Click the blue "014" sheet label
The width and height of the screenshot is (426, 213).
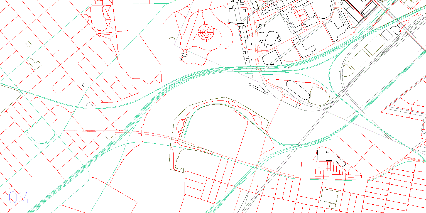pos(19,197)
